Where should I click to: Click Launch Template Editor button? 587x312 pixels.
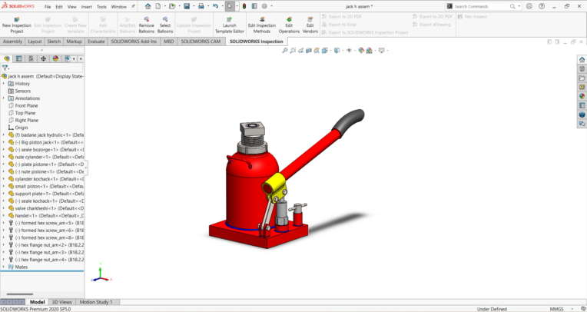click(230, 25)
